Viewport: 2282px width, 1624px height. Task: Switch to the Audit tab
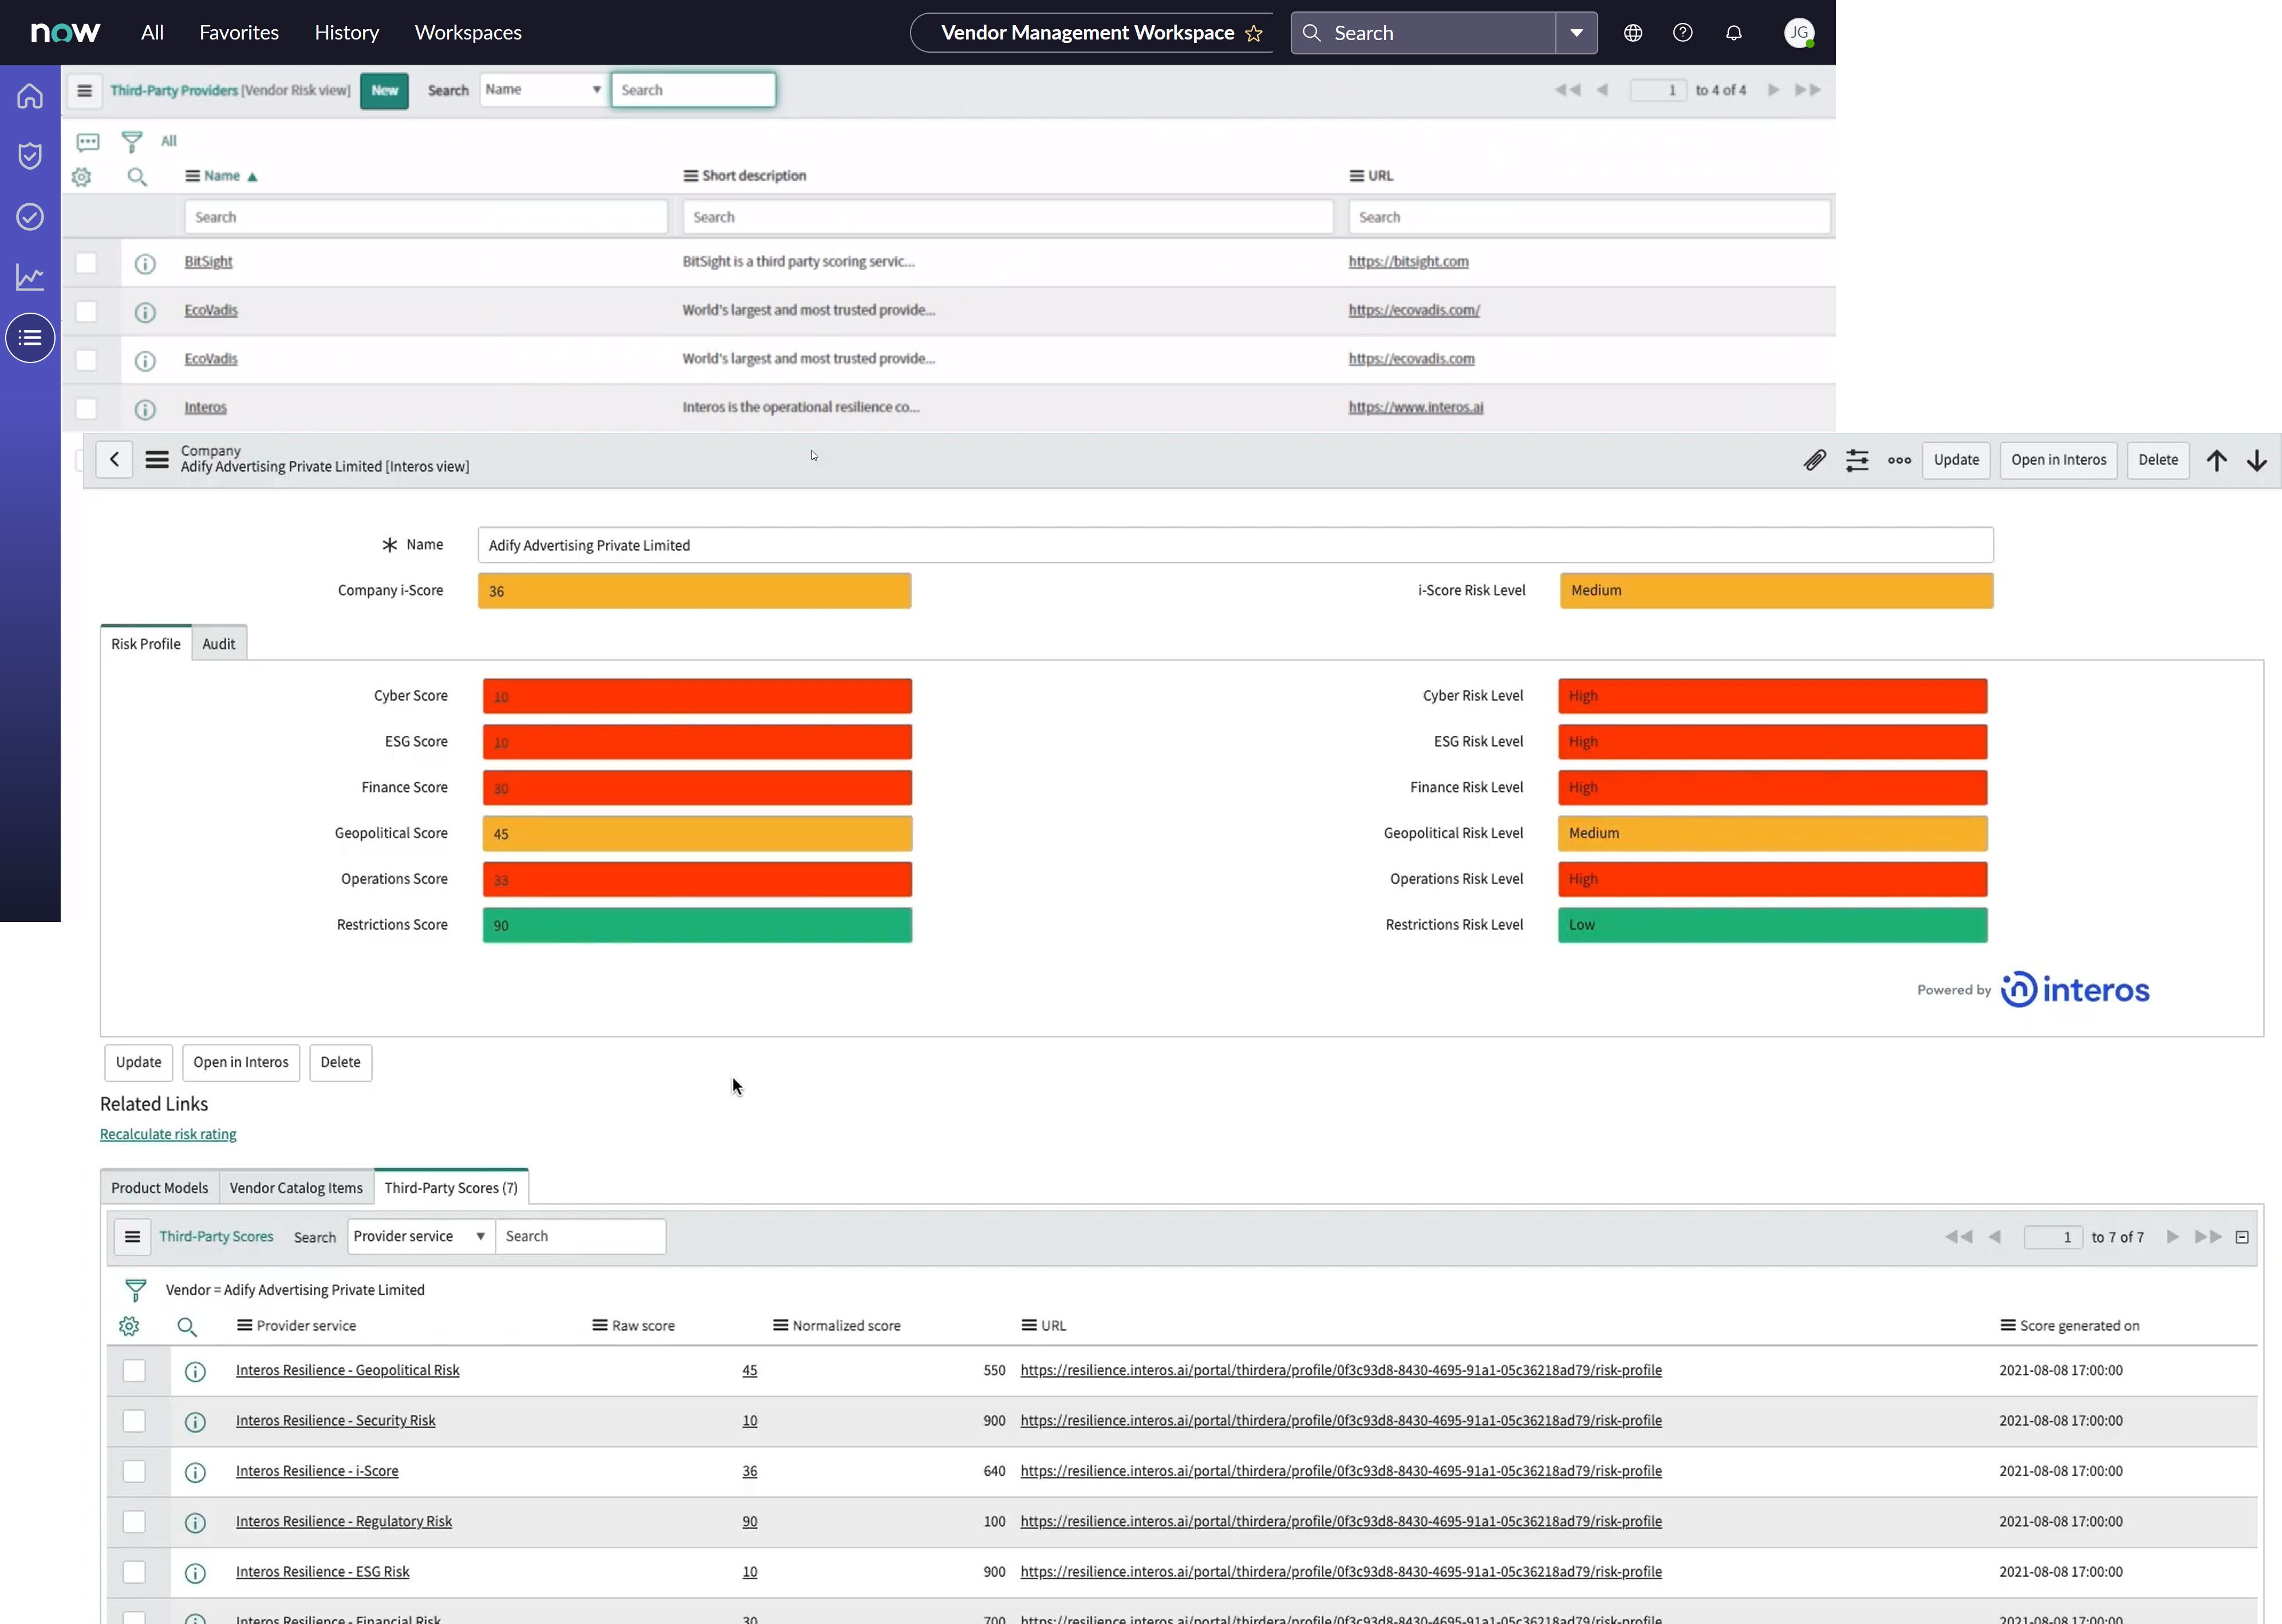pyautogui.click(x=218, y=644)
